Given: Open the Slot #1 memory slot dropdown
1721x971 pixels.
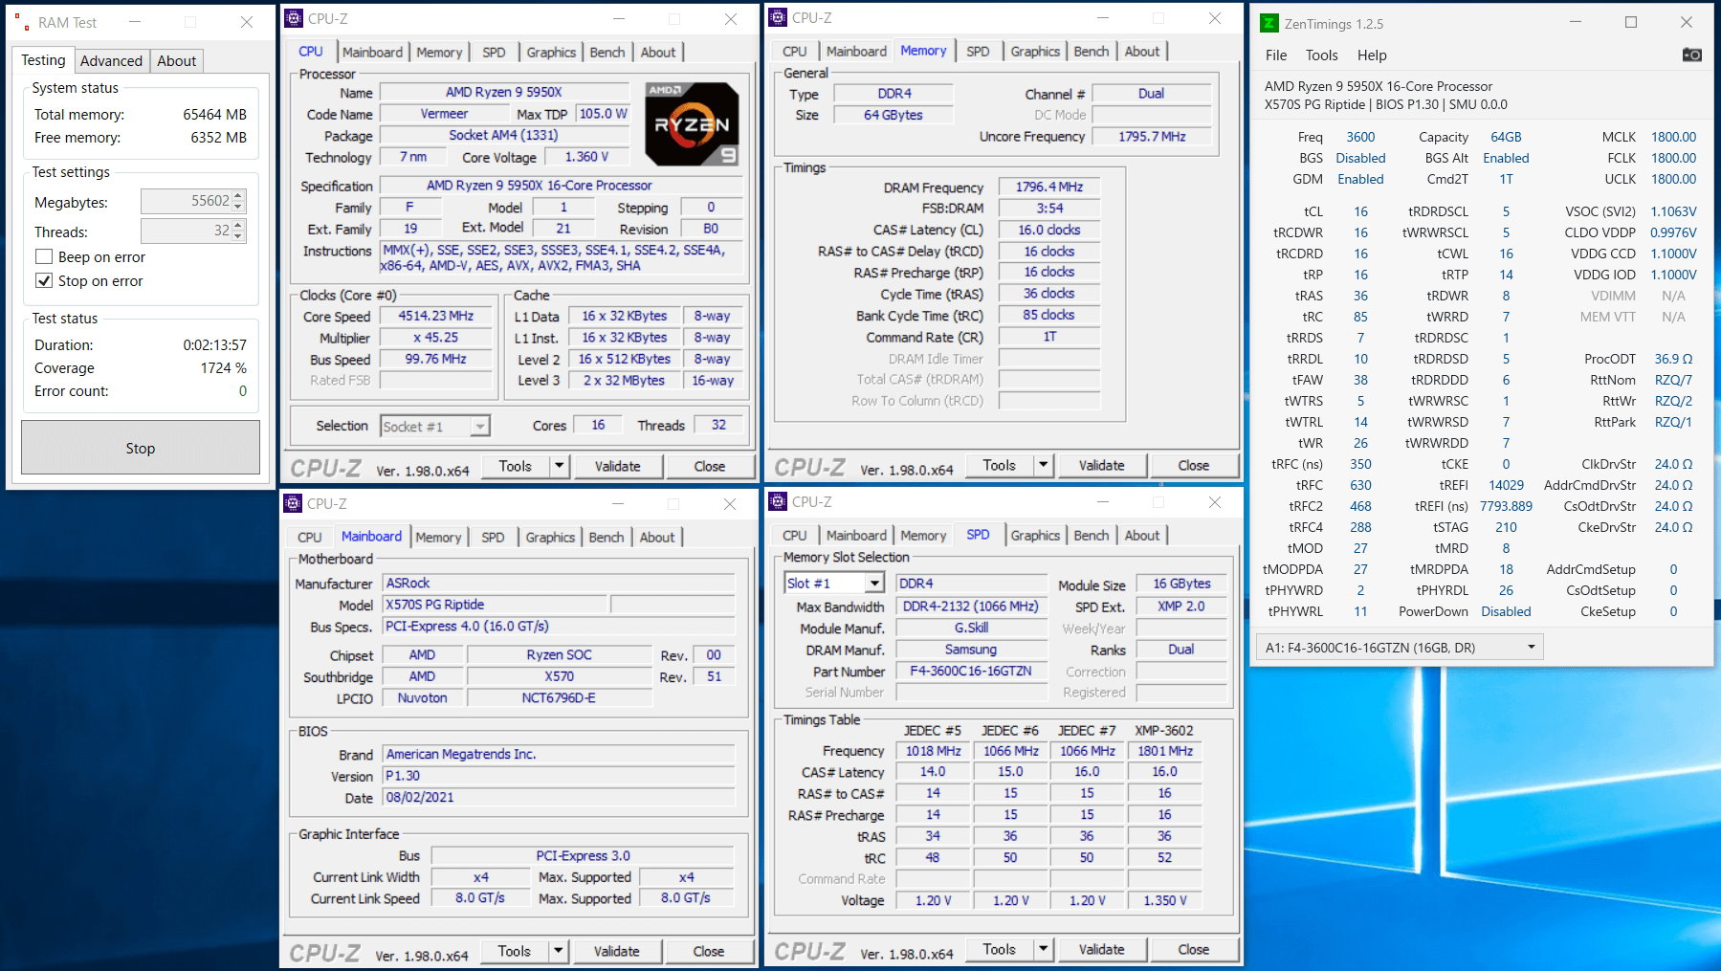Looking at the screenshot, I should pos(874,583).
